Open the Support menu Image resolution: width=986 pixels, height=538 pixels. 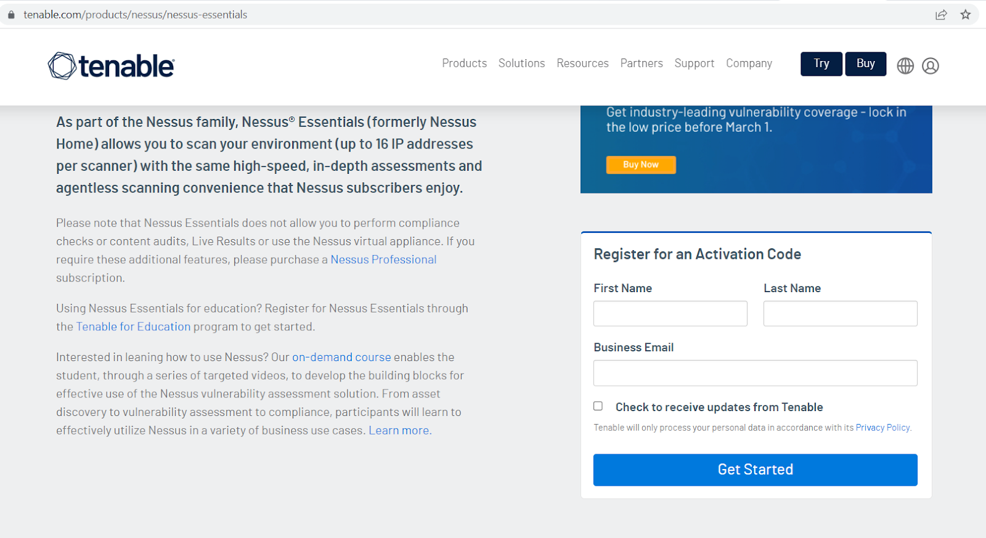[695, 63]
